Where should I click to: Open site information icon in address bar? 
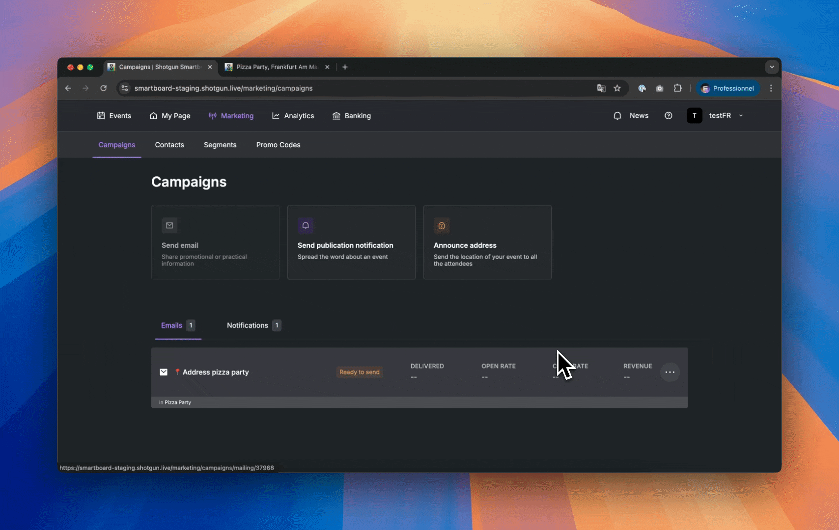[125, 88]
